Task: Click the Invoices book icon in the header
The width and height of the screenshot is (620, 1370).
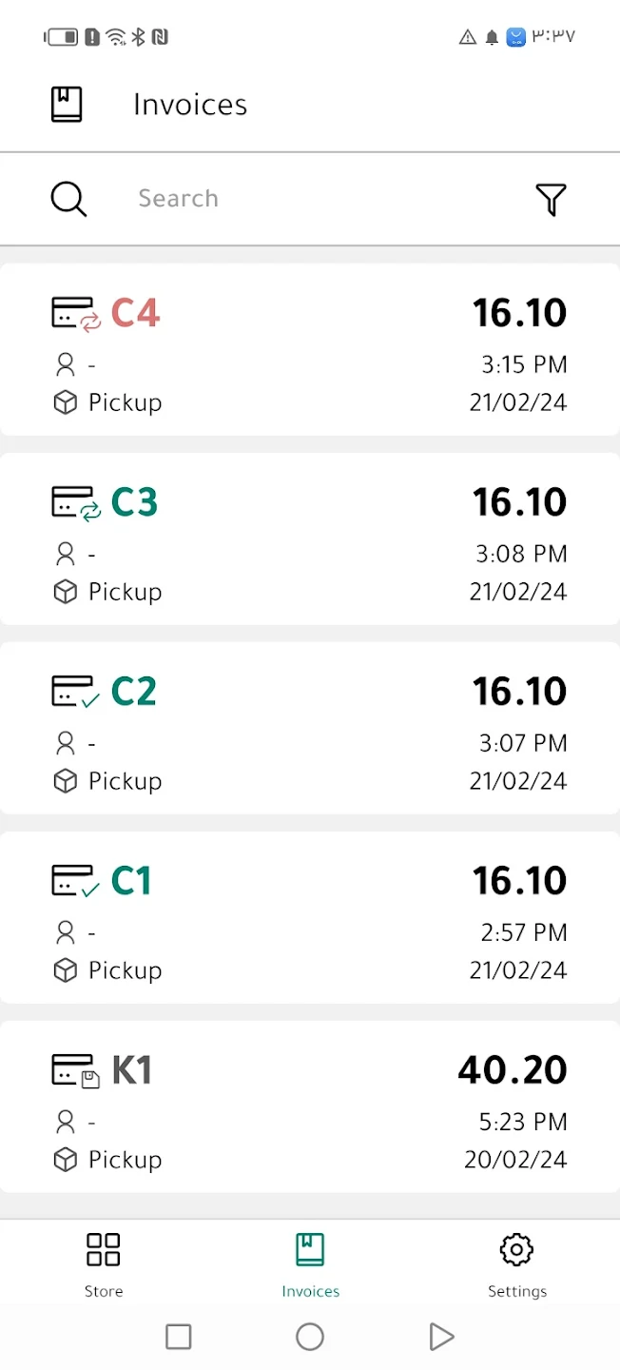Action: [67, 104]
